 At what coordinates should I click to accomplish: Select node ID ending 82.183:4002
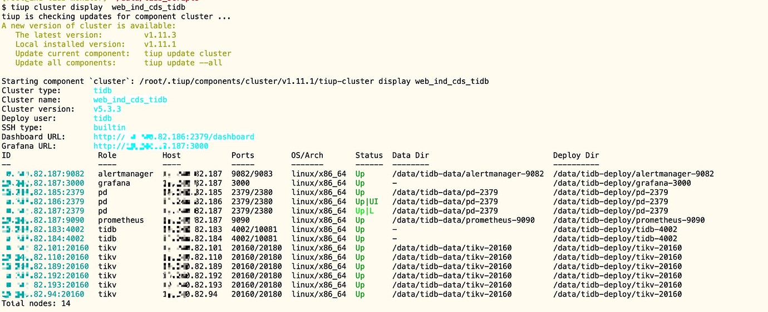43,229
